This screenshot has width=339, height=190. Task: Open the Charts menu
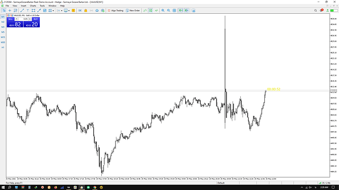click(x=33, y=6)
